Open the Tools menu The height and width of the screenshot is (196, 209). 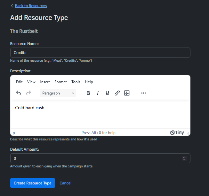pyautogui.click(x=76, y=82)
